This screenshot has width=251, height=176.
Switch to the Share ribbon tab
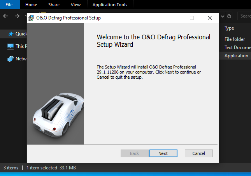pyautogui.click(x=54, y=5)
